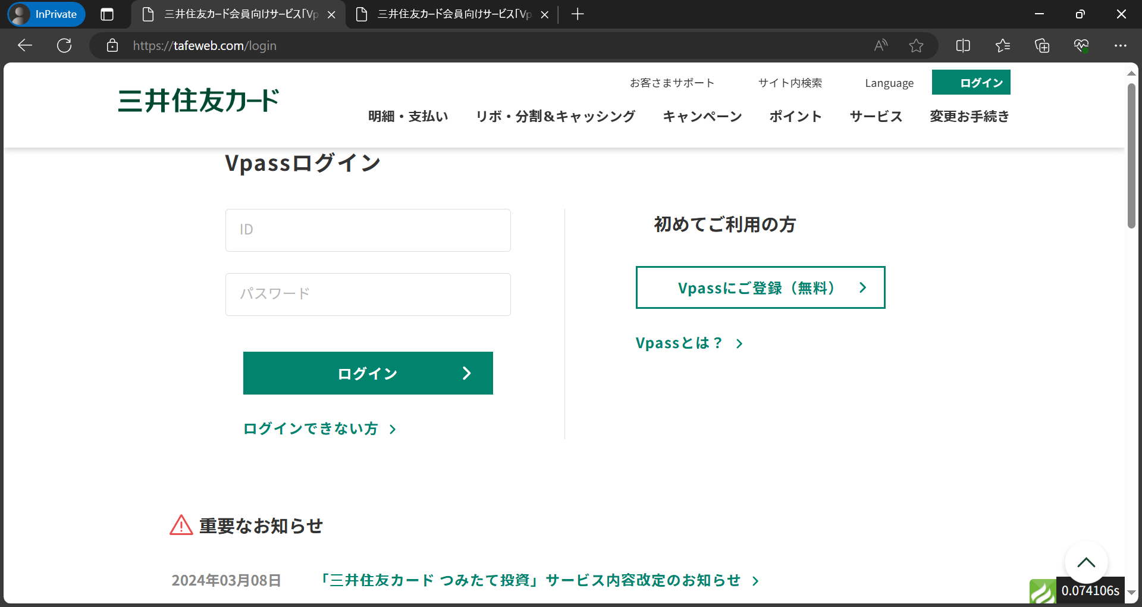Restore down the browser window
Viewport: 1142px width, 607px height.
pos(1080,14)
